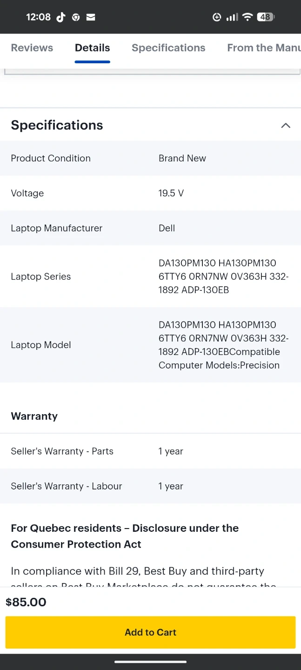Tap the mail notification icon
The width and height of the screenshot is (301, 670).
[91, 17]
